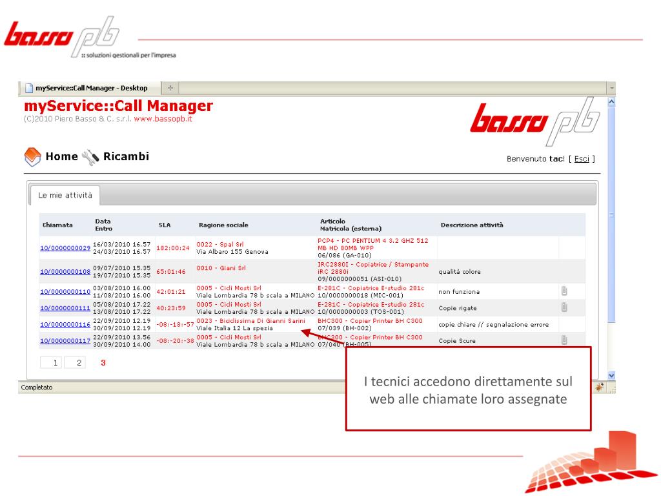Open call 10/0000000029
The height and width of the screenshot is (496, 661).
65,248
